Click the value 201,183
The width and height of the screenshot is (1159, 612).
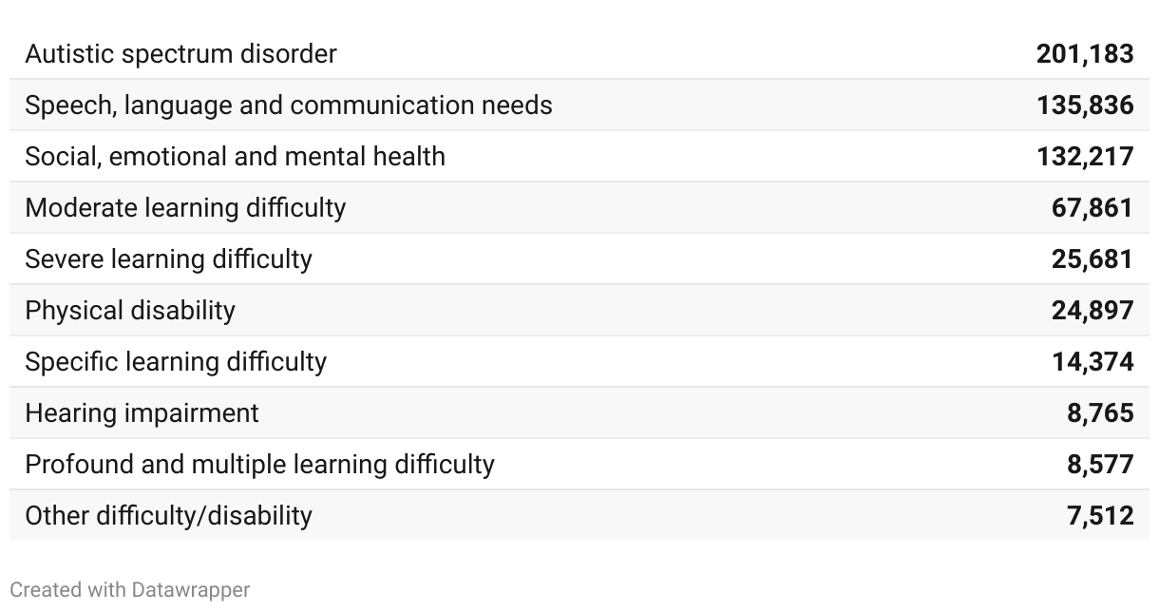1085,54
